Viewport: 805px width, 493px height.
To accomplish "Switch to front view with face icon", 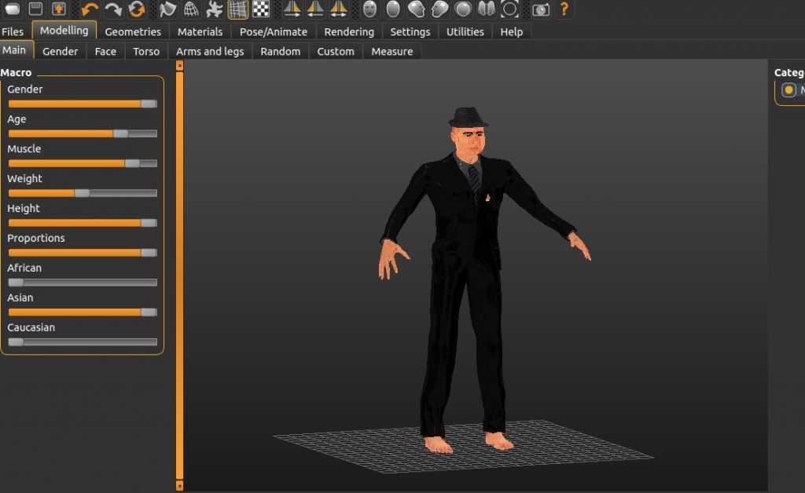I will point(369,9).
